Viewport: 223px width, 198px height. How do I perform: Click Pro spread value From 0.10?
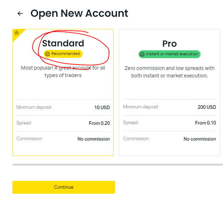(206, 123)
